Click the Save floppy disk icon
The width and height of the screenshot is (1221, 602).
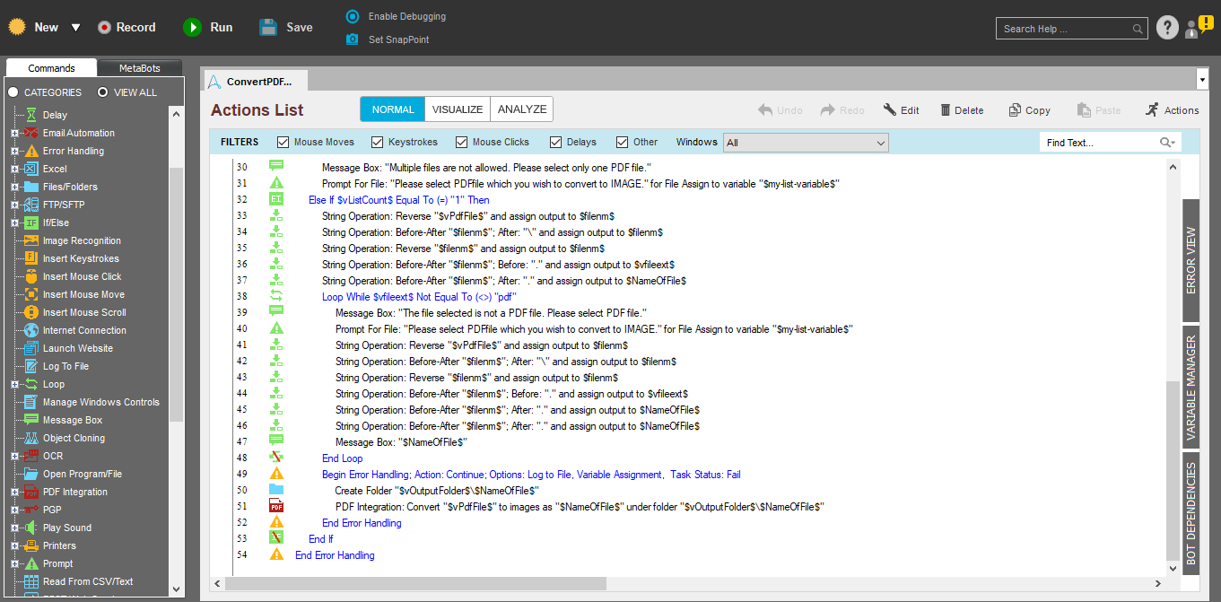(x=268, y=28)
